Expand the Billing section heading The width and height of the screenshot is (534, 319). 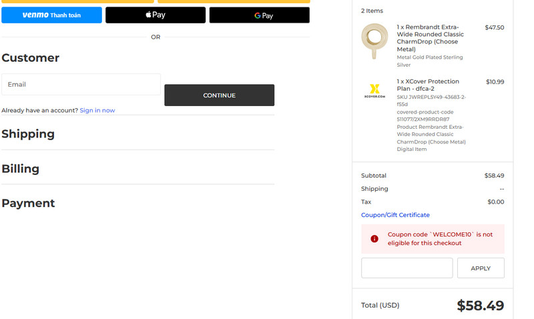[x=21, y=169]
